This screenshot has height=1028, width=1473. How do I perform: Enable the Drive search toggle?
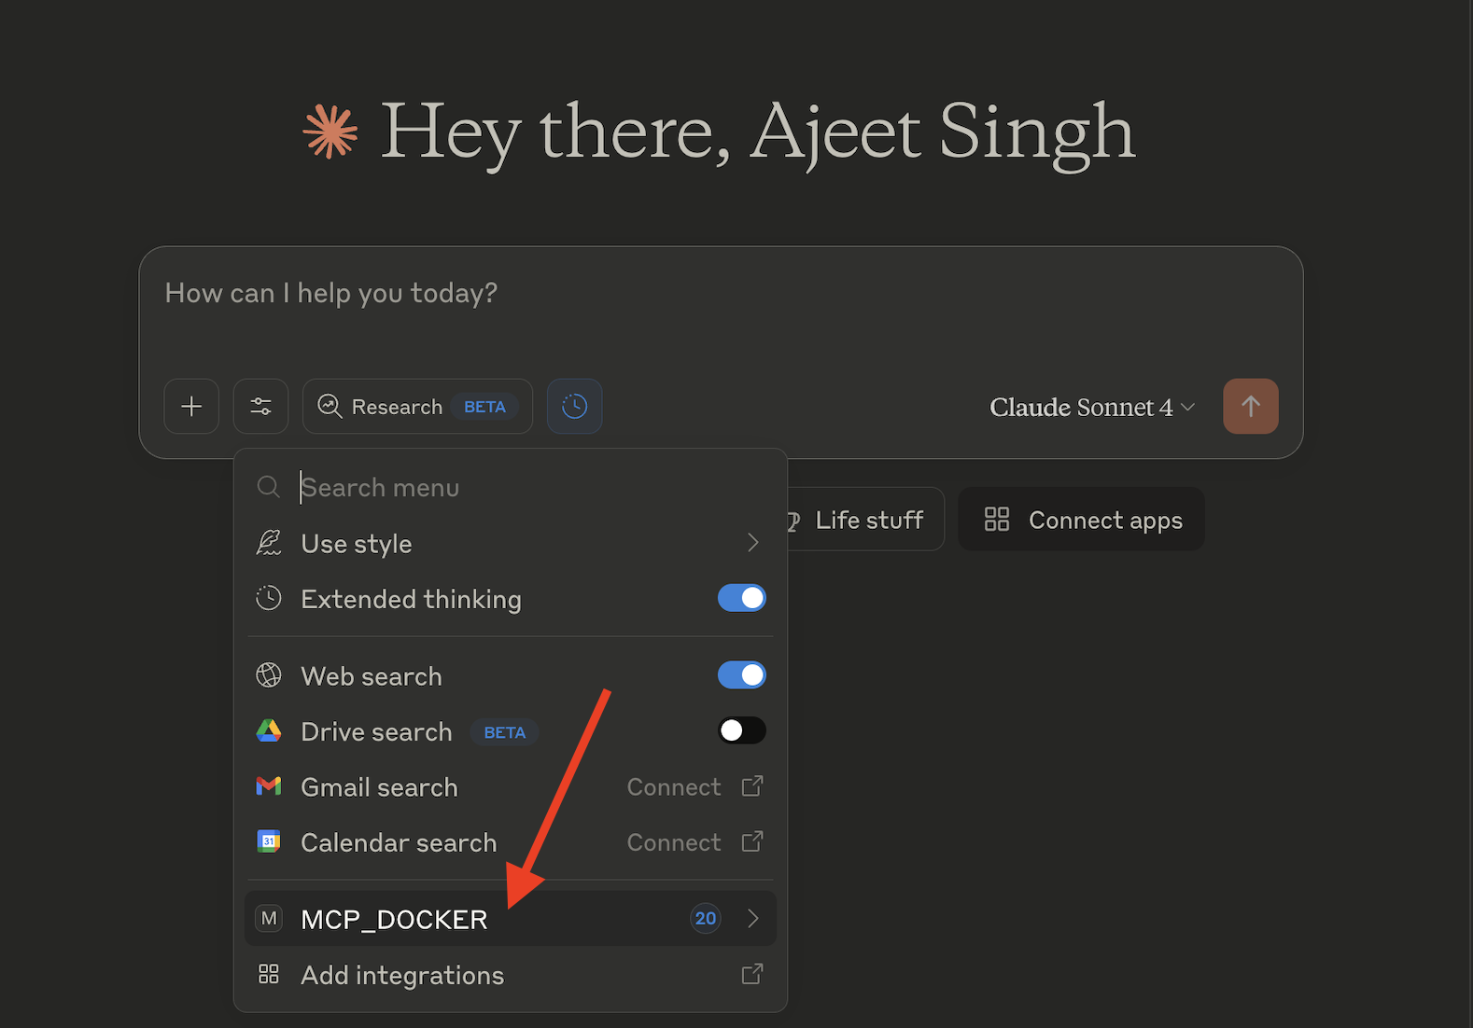coord(741,730)
